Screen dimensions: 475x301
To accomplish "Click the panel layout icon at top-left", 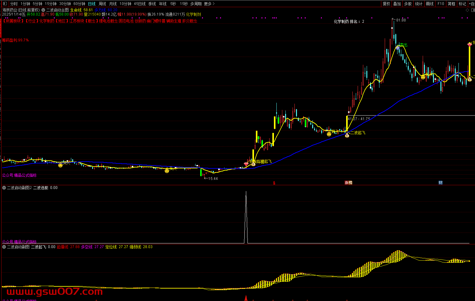I will click(x=4, y=4).
